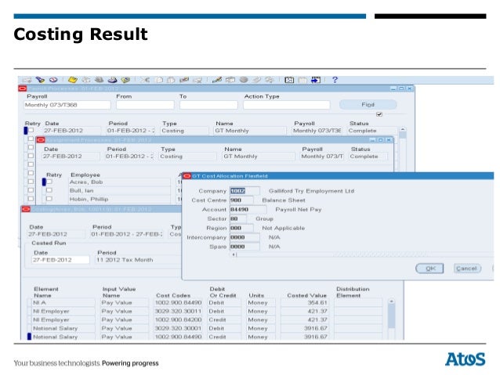
Task: Click the GT Monthly name in Payroll Processes row
Action: (x=250, y=131)
